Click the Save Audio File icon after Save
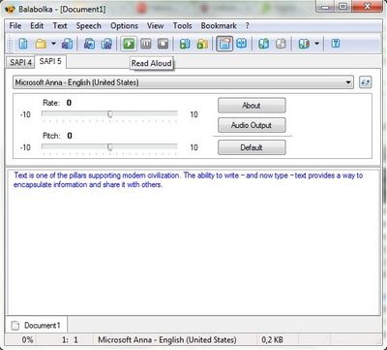 pyautogui.click(x=89, y=44)
